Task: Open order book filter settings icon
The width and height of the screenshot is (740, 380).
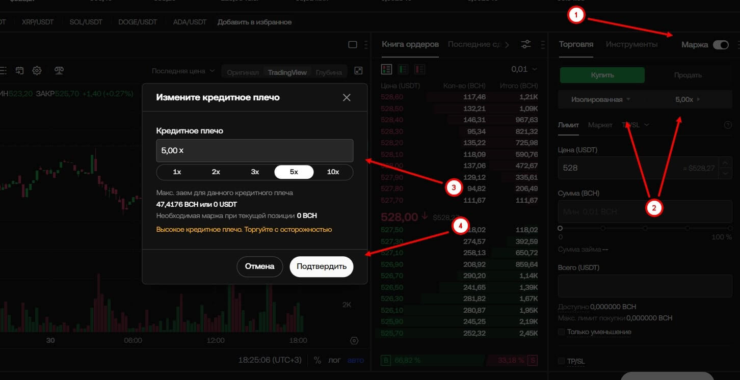Action: [526, 44]
